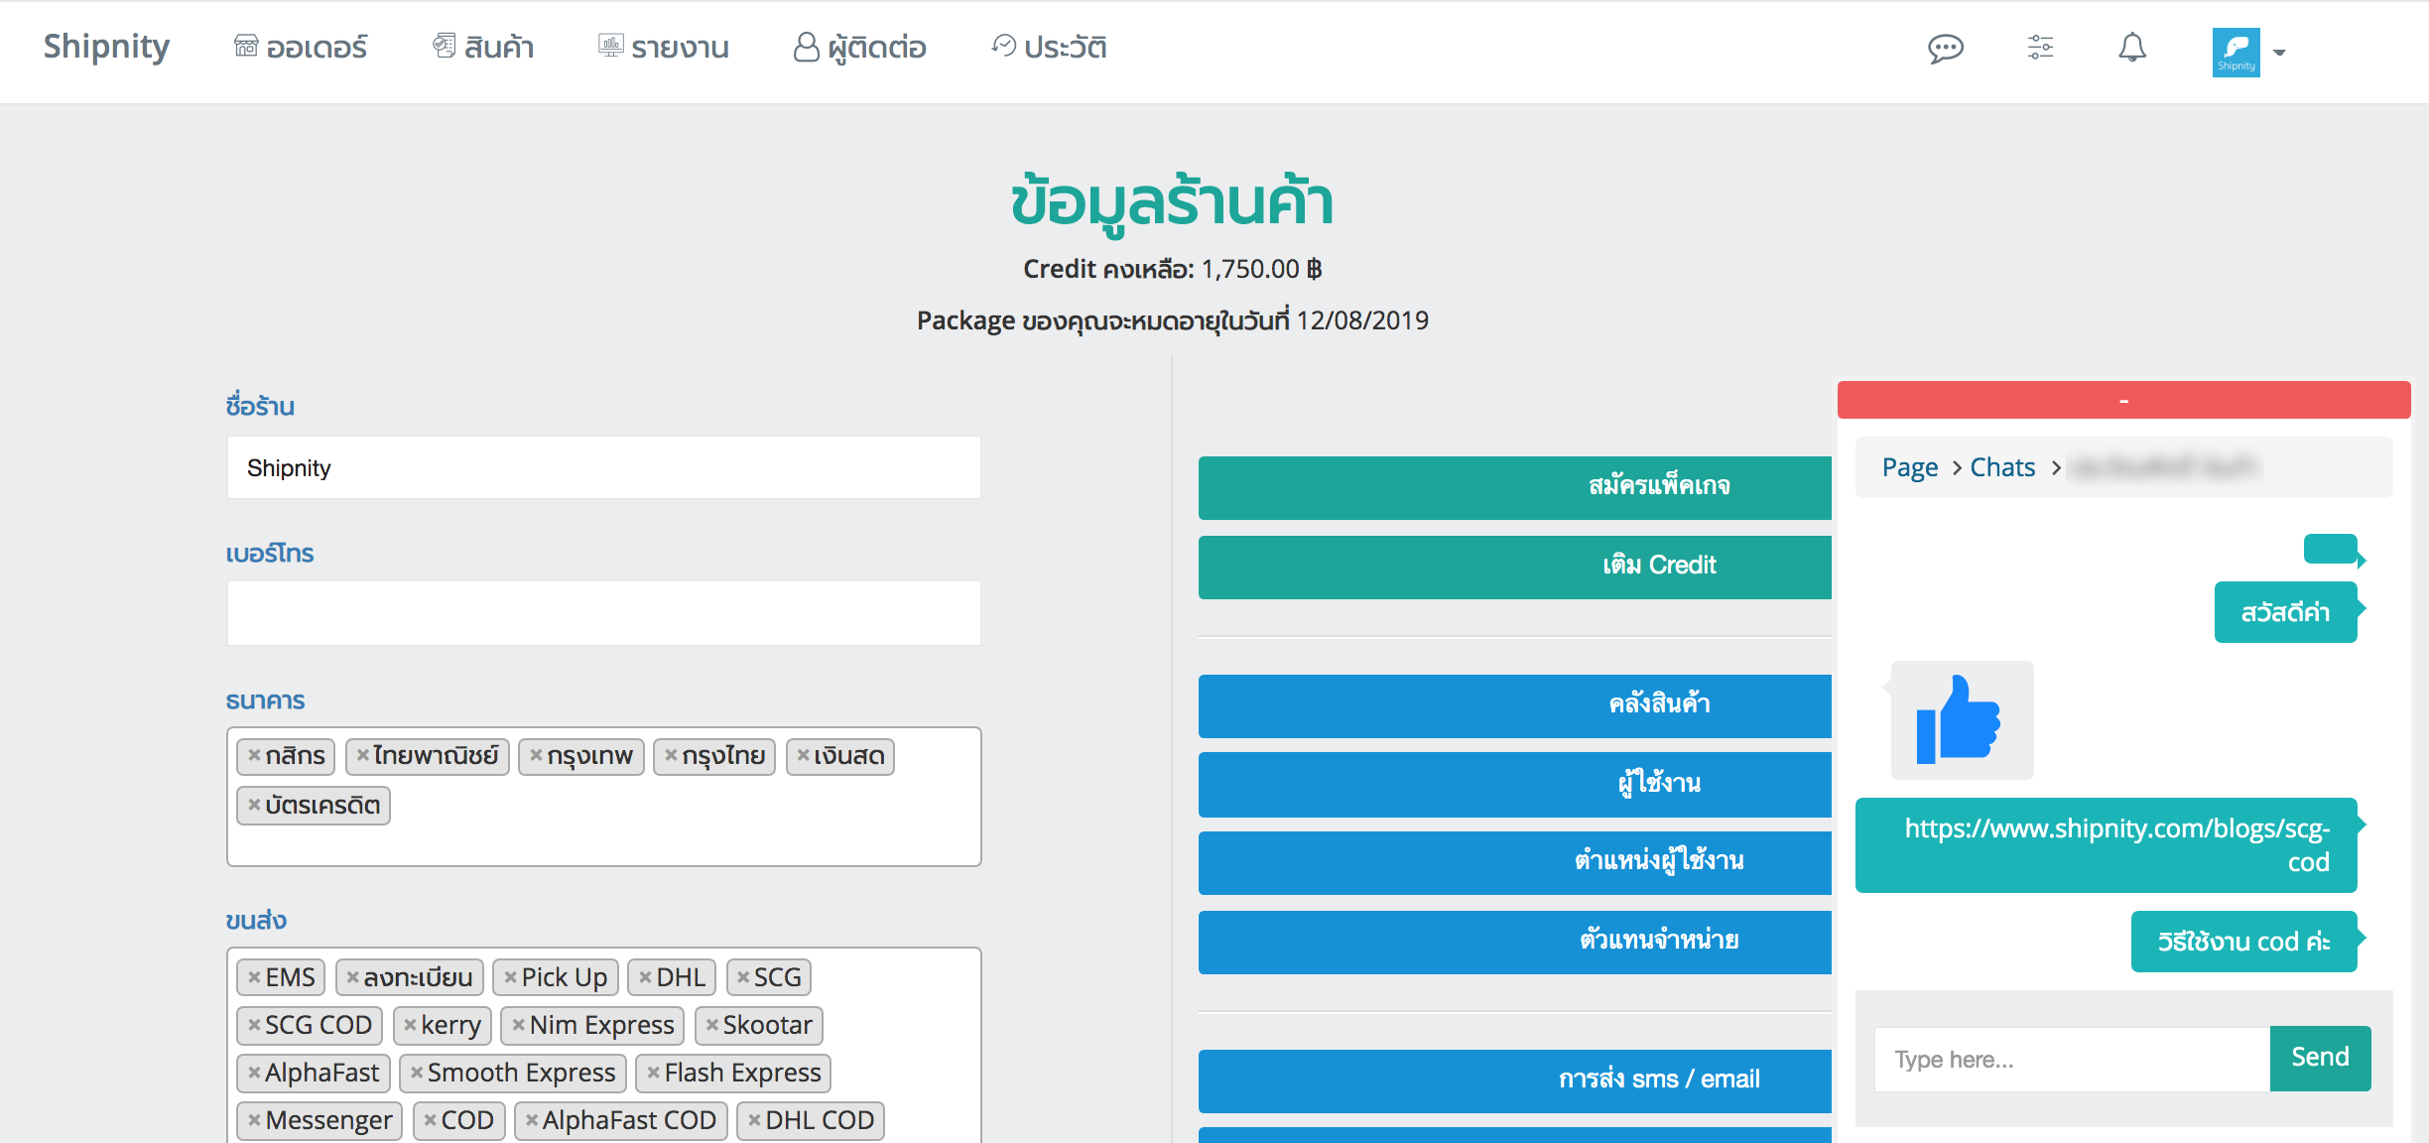This screenshot has height=1143, width=2429.
Task: Click the Type here chat input
Action: click(2072, 1060)
